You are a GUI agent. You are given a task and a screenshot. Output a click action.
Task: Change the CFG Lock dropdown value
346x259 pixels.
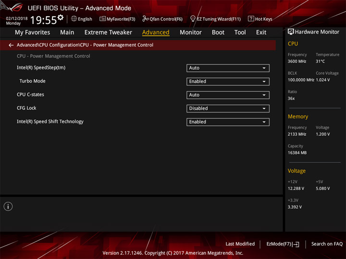(x=228, y=108)
